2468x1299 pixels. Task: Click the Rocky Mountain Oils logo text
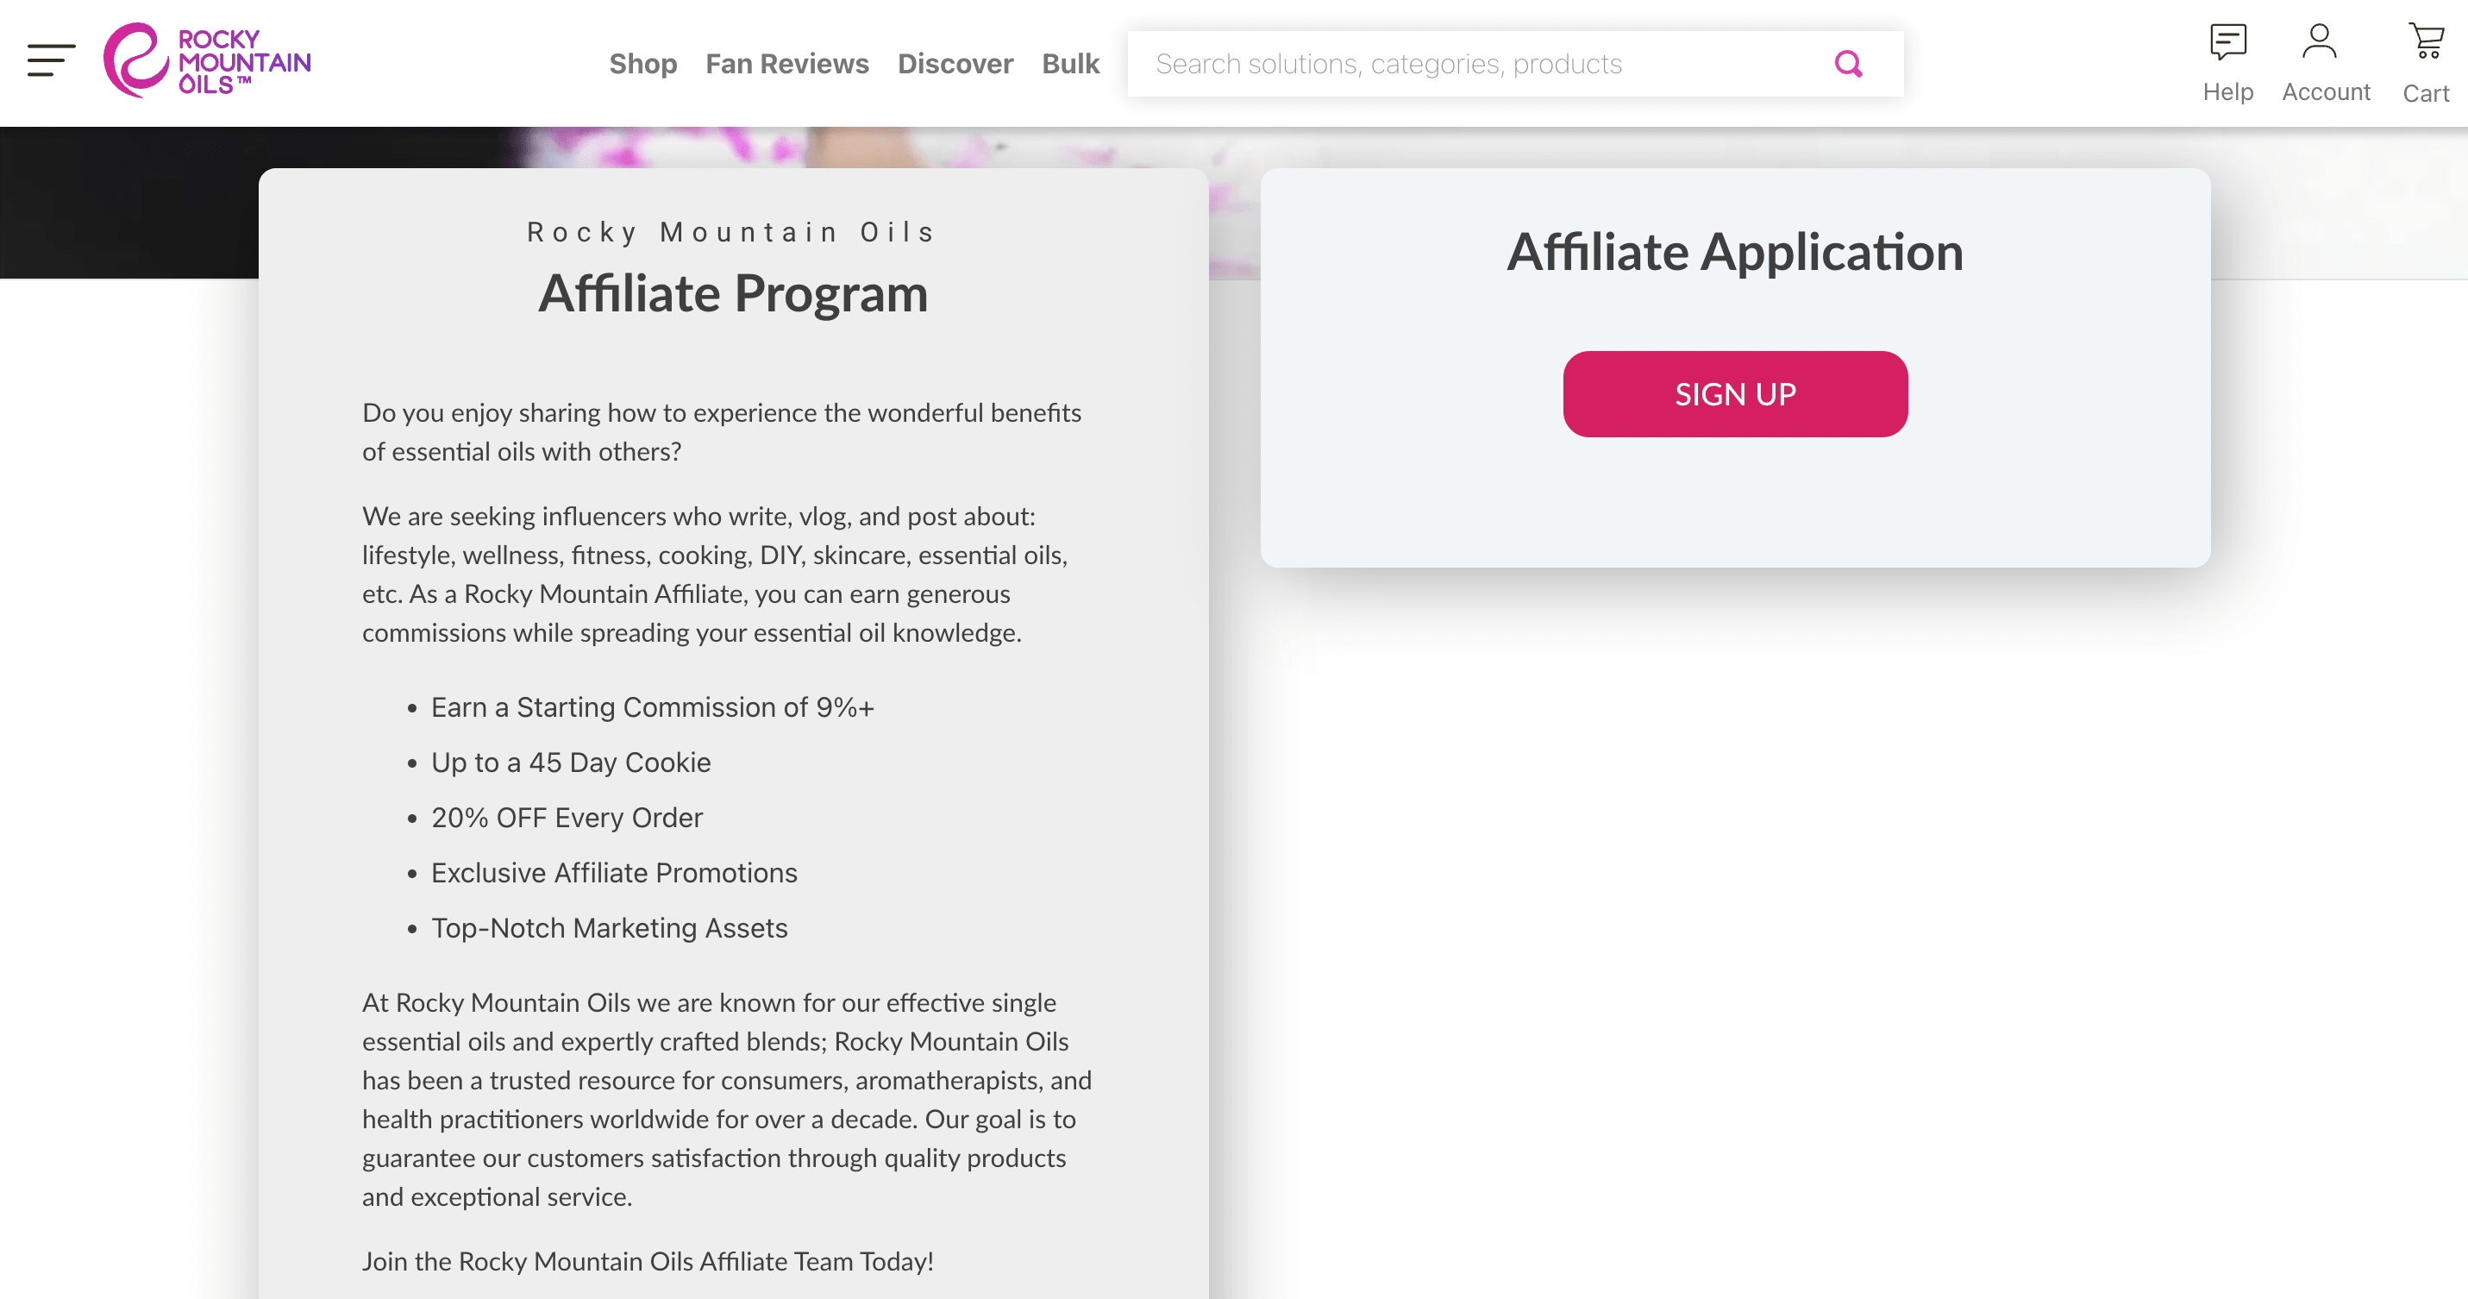pos(243,62)
